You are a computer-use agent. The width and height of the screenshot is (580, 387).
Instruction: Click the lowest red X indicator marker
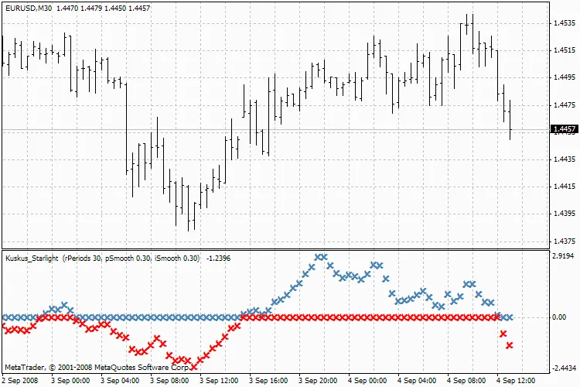pos(193,366)
